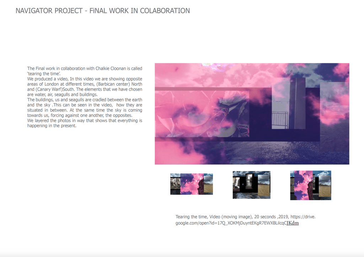Click the balcony railing in the main image
The height and width of the screenshot is (257, 364).
point(280,120)
